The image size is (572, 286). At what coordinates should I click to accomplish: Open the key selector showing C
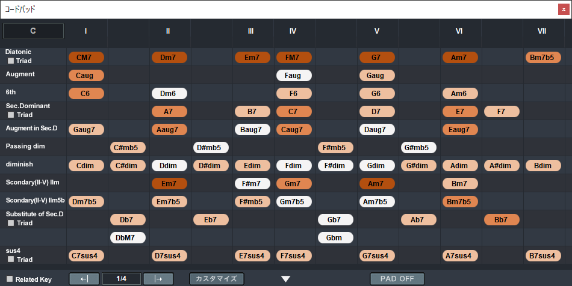point(33,31)
